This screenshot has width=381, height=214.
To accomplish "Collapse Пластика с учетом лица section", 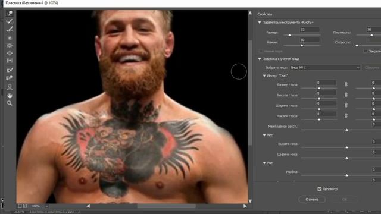I will pyautogui.click(x=260, y=59).
